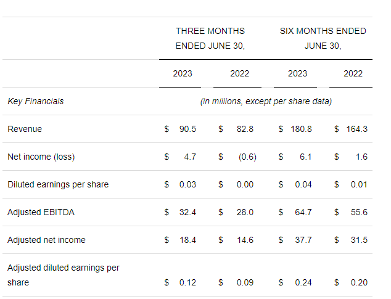Viewport: 391px width, 299px height.
Task: Select the 0.12 adjusted diluted EPS value
Action: (x=187, y=282)
